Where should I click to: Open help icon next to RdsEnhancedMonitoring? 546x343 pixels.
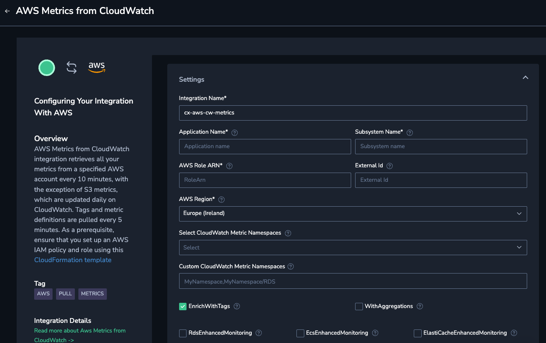tap(259, 333)
